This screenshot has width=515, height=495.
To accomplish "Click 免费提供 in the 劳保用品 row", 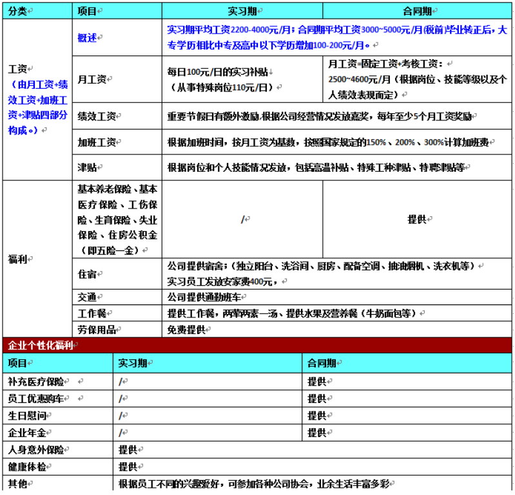I will point(186,330).
